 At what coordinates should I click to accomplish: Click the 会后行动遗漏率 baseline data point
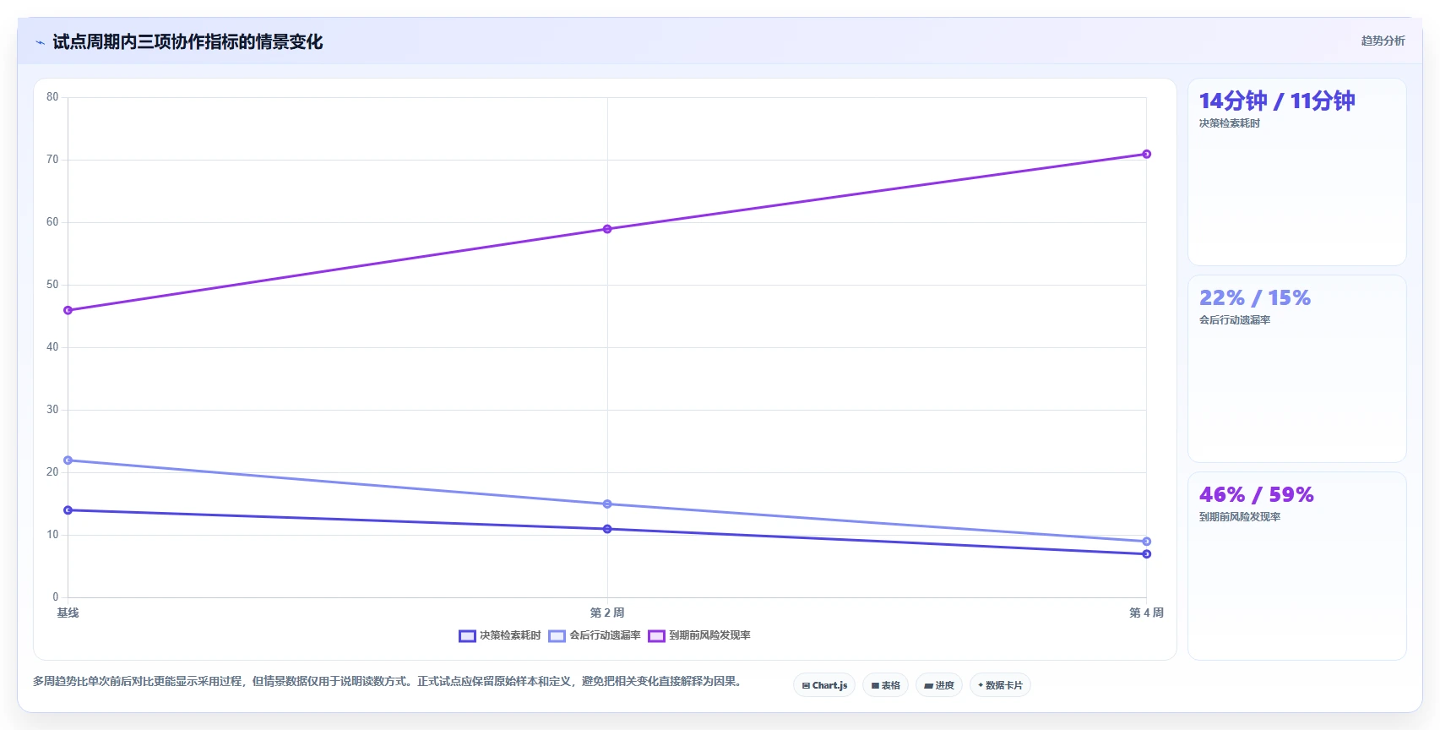[x=68, y=460]
